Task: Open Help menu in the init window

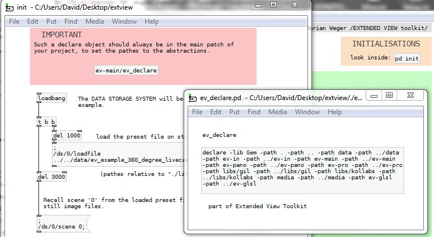Action: point(151,21)
